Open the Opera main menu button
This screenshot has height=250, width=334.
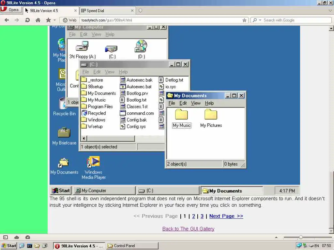tap(11, 10)
